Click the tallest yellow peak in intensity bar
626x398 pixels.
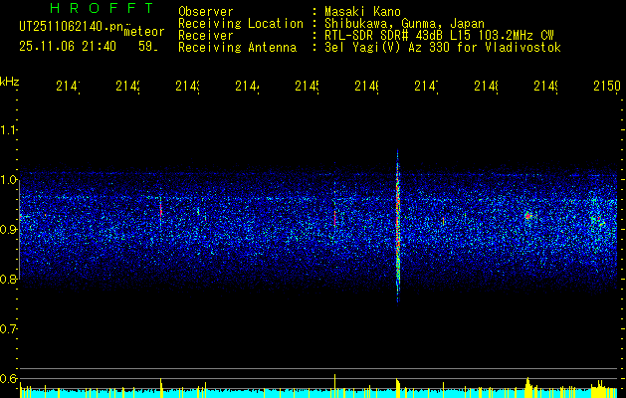pos(334,386)
